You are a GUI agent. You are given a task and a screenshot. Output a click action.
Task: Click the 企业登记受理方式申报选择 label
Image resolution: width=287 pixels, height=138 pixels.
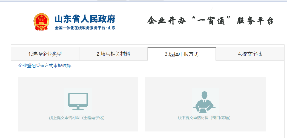(x=45, y=66)
